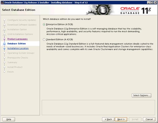Click the Database Edition step marker icon
158x123 pixels.
5,44
